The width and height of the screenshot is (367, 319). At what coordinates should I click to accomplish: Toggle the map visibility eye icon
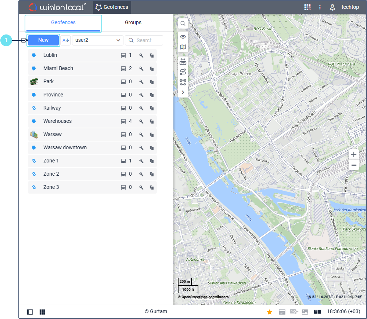coord(183,37)
